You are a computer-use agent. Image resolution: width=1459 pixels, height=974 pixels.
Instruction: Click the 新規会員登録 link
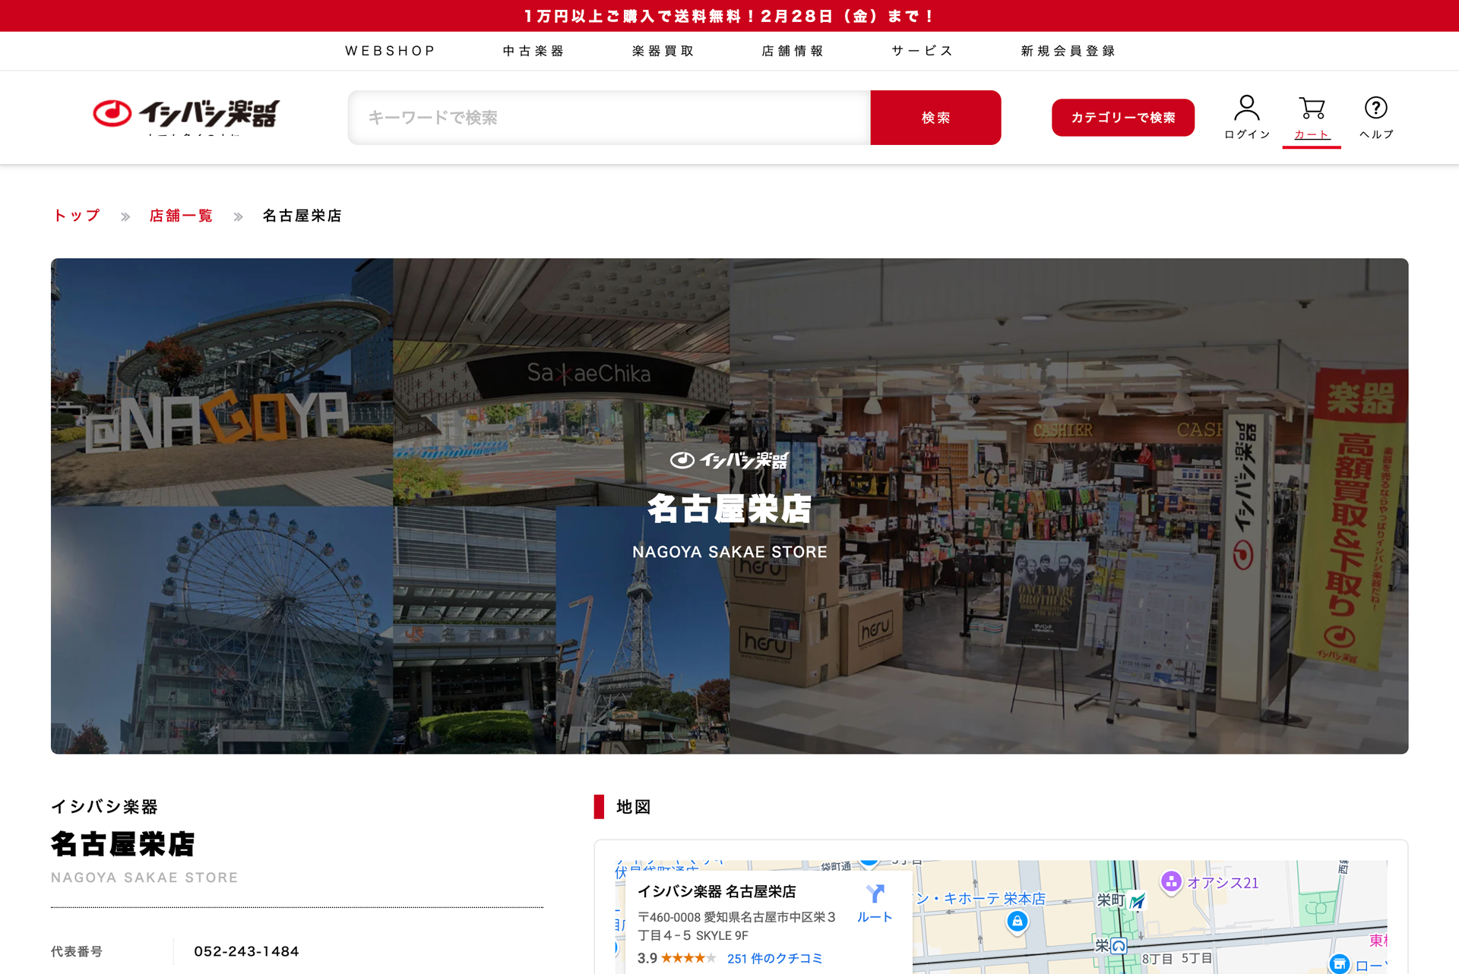(1068, 51)
